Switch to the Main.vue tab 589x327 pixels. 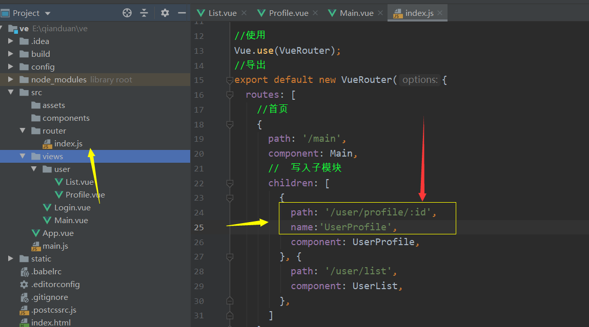pos(356,13)
